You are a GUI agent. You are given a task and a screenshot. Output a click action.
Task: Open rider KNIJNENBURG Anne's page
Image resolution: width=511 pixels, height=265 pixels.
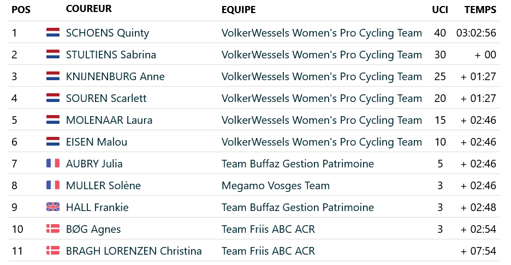tap(115, 76)
